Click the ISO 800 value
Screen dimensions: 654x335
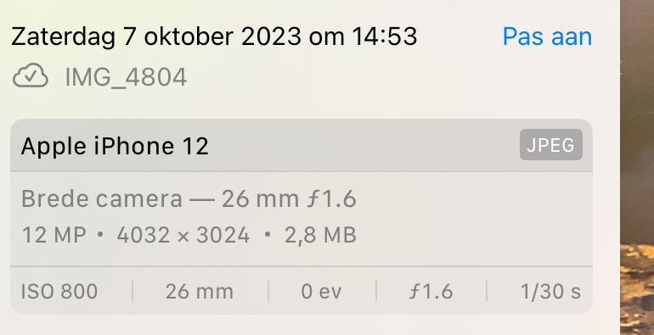[x=59, y=291]
